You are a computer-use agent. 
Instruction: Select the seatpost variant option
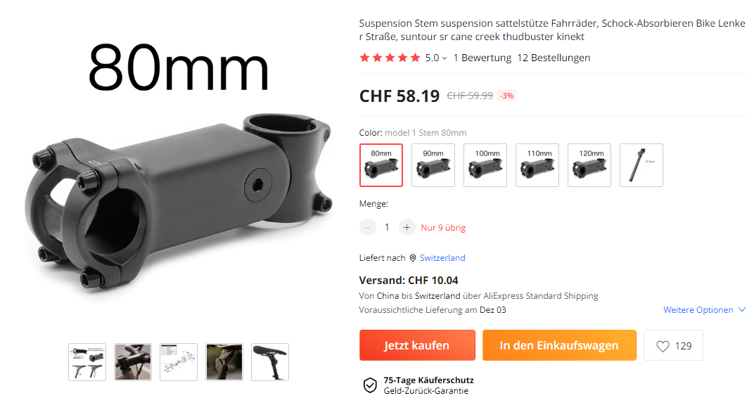[641, 165]
